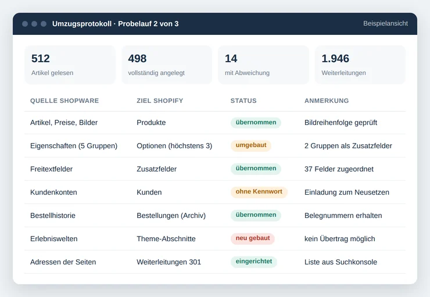
Task: Click 'Bestellungen (Archiv)' target cell
Action: click(171, 216)
